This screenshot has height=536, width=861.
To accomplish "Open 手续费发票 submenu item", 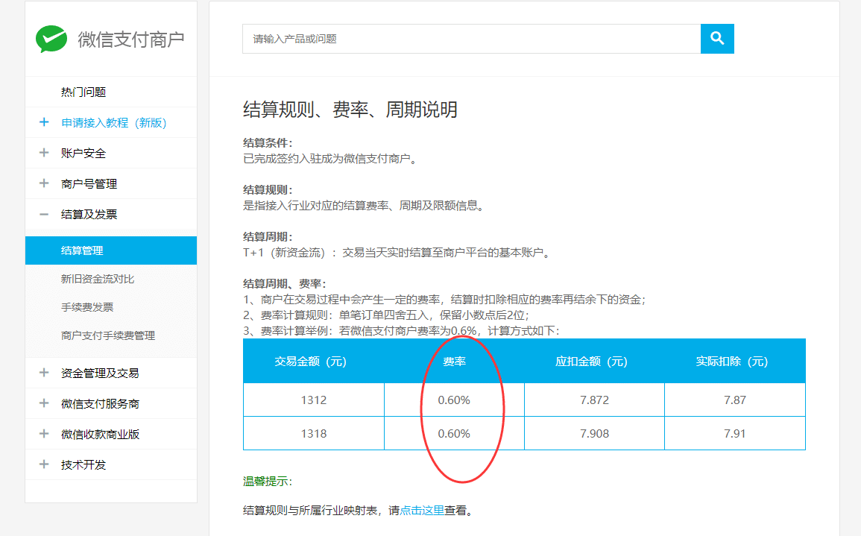I will pyautogui.click(x=87, y=307).
